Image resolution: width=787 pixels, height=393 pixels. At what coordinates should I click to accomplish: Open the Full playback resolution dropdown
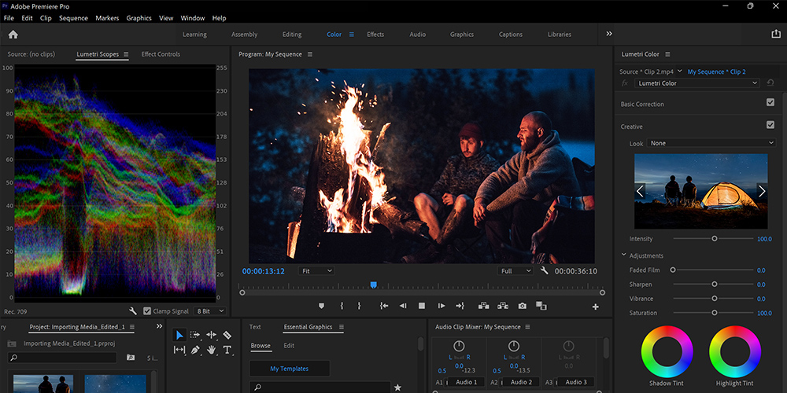pyautogui.click(x=515, y=270)
